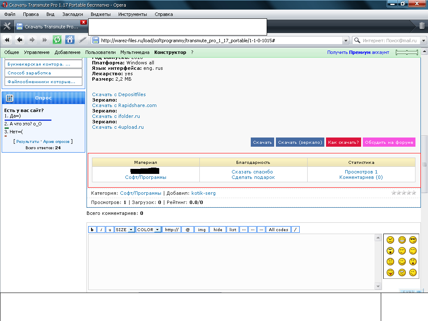This screenshot has width=428, height=321.
Task: Open the Инструменты menu
Action: click(132, 14)
